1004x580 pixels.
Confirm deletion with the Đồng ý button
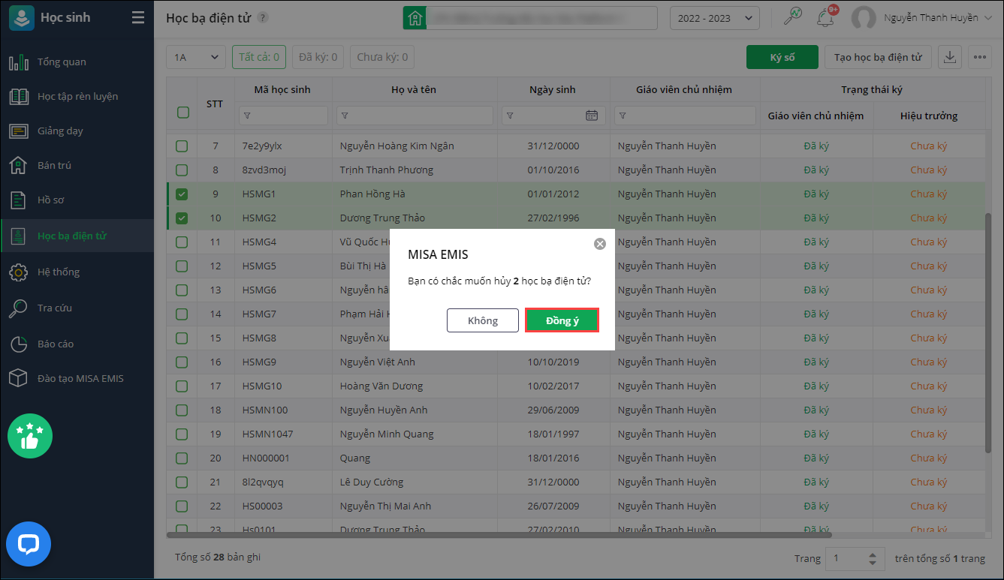(562, 320)
